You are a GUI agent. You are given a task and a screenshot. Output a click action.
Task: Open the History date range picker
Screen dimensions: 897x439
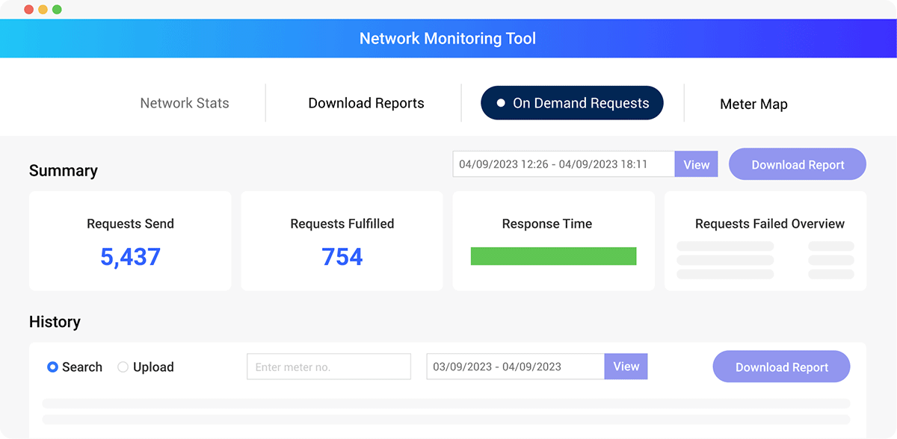[515, 367]
